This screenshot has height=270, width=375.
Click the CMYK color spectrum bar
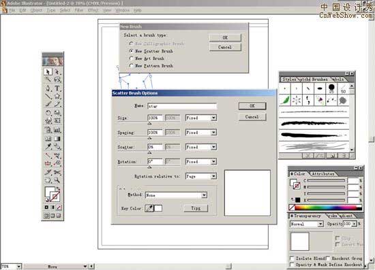[x=328, y=207]
